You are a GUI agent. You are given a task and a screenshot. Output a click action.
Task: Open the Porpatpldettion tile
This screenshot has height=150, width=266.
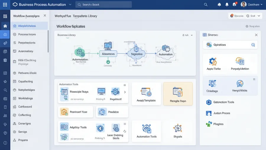(x=240, y=64)
